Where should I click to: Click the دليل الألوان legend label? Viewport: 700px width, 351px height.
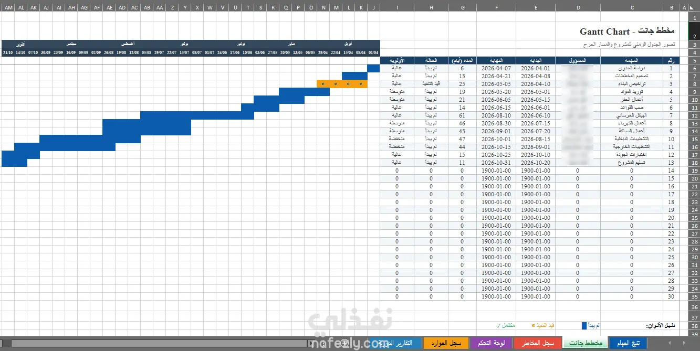(x=660, y=326)
